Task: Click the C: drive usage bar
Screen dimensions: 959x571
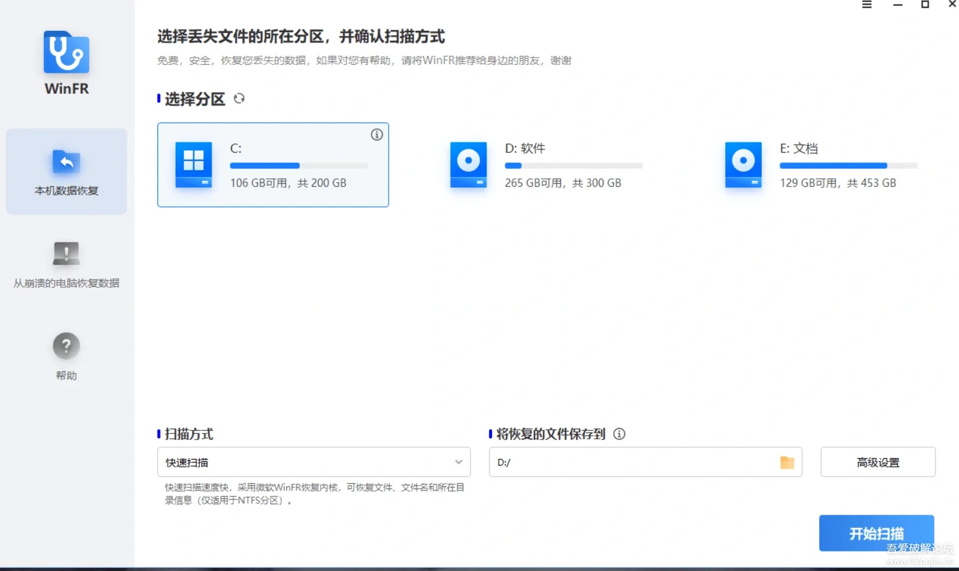Action: 299,165
